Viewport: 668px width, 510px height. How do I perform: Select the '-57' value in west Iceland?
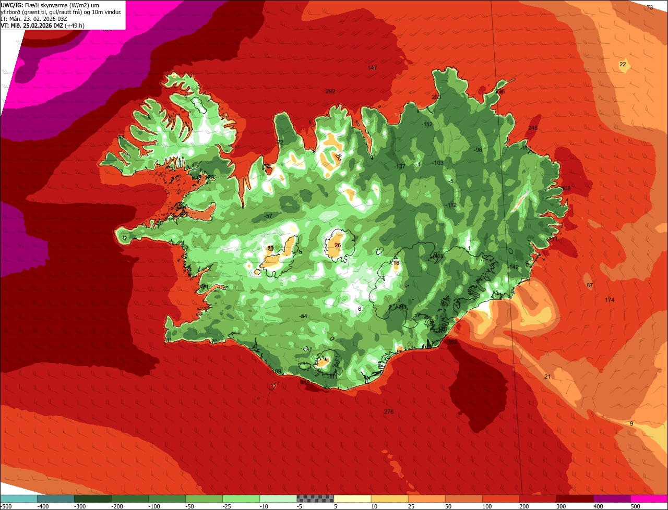pyautogui.click(x=268, y=216)
